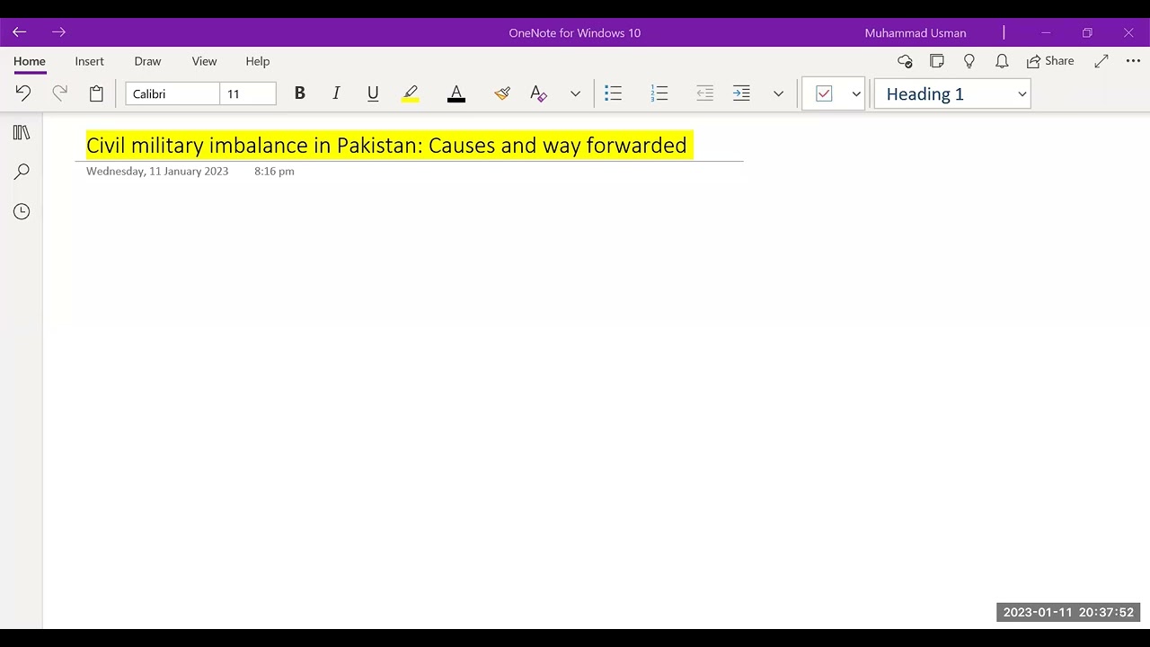Screen dimensions: 1150x647
Task: Go back with the left arrow
Action: click(20, 32)
